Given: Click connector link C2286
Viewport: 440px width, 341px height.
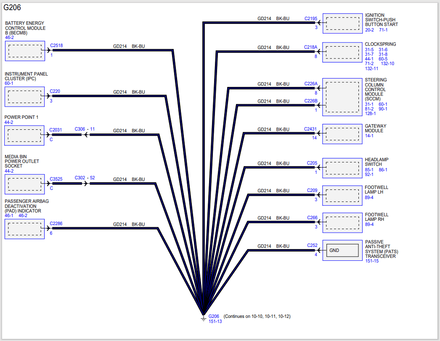Looking at the screenshot, I should 56,223.
